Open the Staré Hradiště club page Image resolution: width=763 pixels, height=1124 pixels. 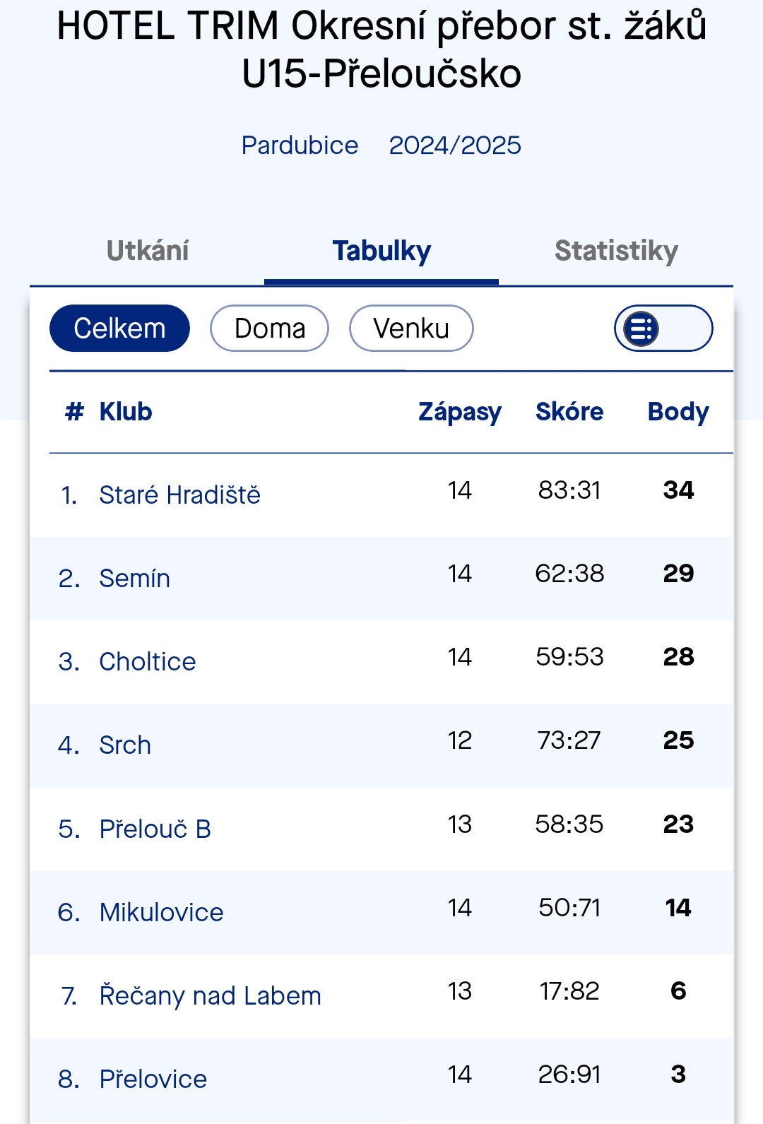pyautogui.click(x=179, y=495)
